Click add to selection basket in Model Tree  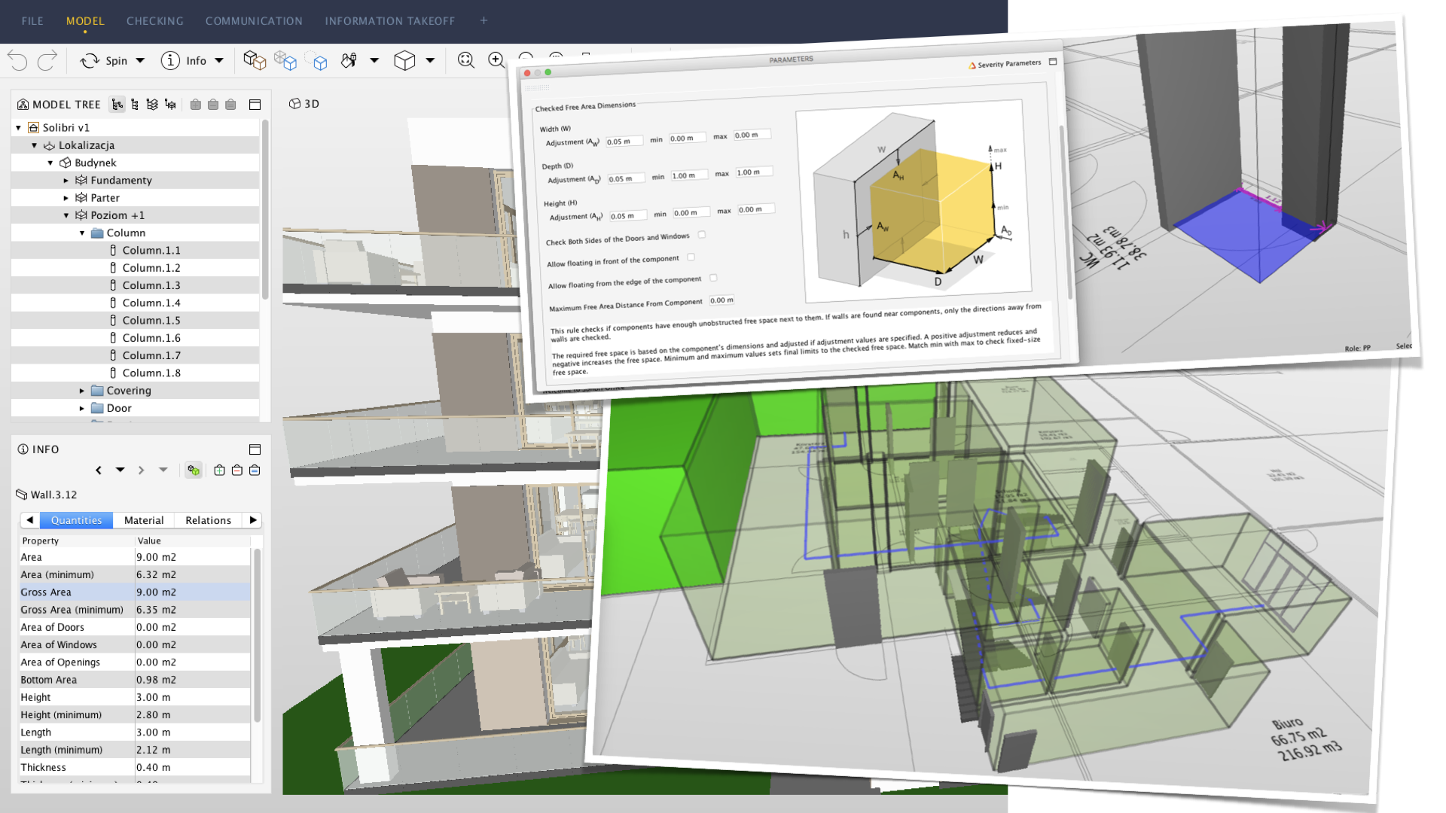tap(196, 105)
